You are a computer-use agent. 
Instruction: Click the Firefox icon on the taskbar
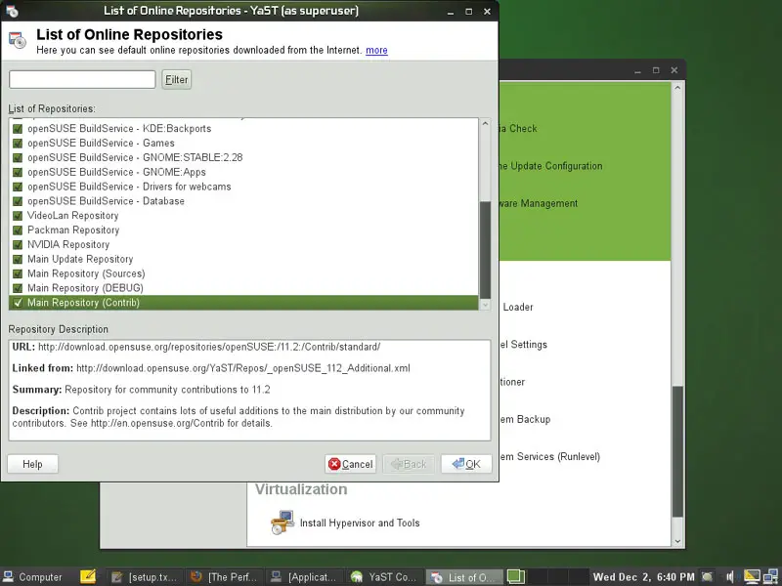coord(195,576)
